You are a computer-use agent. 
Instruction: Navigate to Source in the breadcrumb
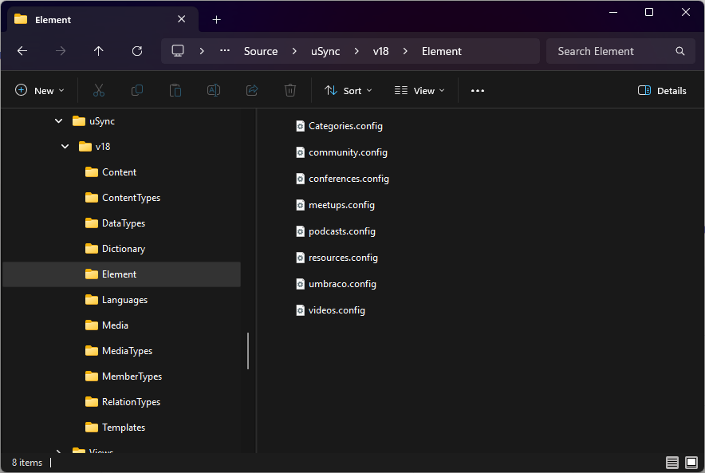tap(261, 51)
